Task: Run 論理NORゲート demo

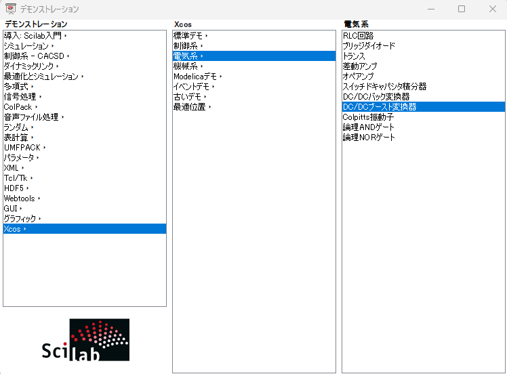Action: (x=424, y=138)
